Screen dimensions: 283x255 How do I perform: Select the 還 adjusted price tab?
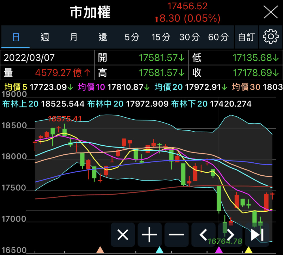point(103,37)
